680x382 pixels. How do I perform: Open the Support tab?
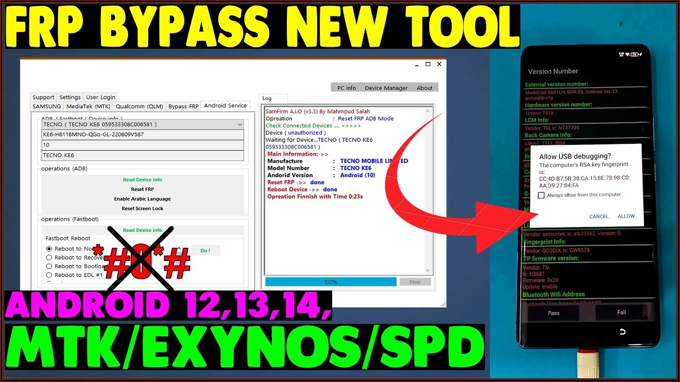pyautogui.click(x=43, y=97)
